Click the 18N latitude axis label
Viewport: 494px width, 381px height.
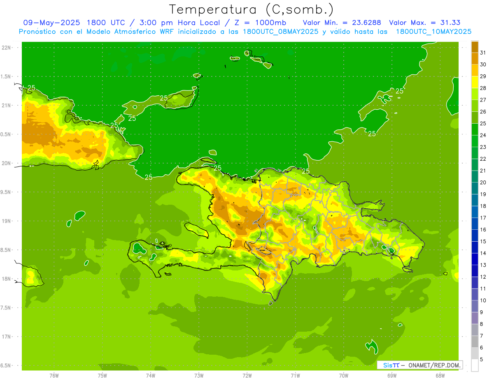(x=7, y=279)
